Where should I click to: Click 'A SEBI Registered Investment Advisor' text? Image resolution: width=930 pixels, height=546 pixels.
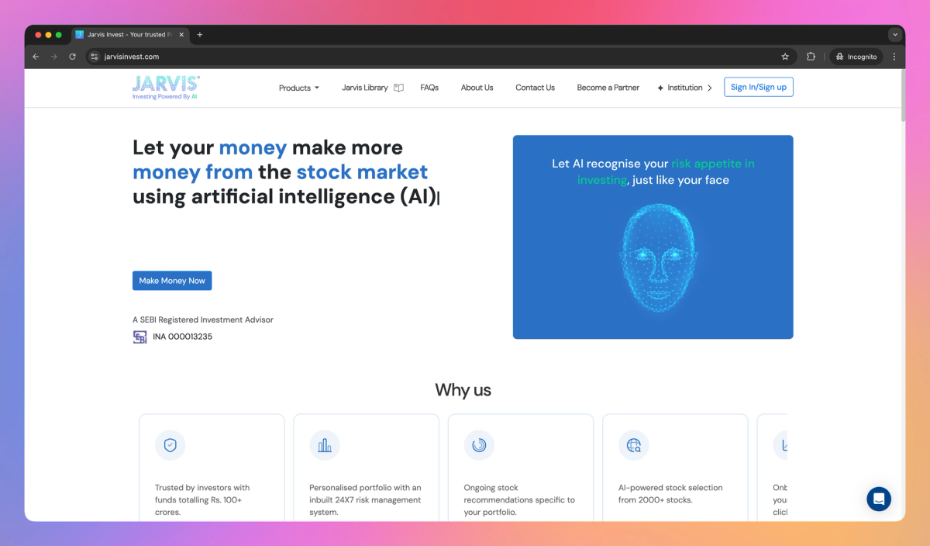(x=203, y=320)
